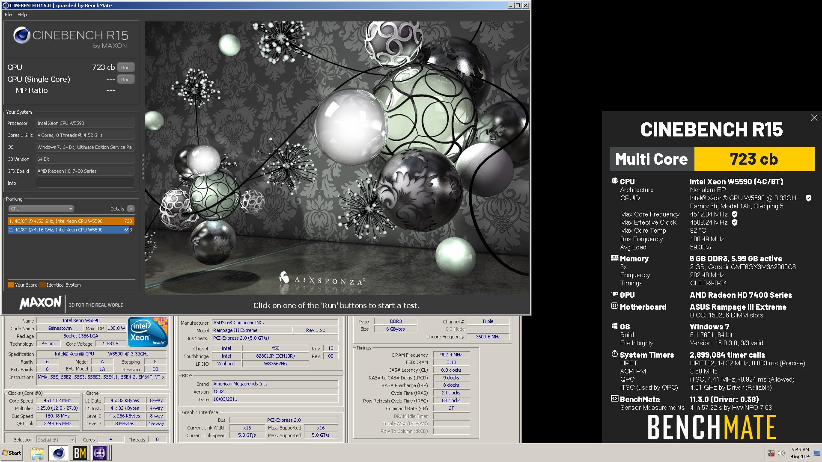Click the CPU chip icon in BenchMate panel
The width and height of the screenshot is (822, 462).
tap(614, 181)
